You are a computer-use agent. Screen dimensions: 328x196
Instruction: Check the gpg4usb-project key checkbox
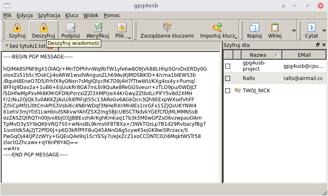[228, 66]
